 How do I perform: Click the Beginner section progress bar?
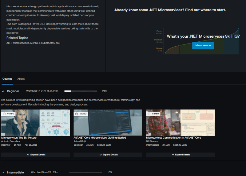tap(81, 91)
